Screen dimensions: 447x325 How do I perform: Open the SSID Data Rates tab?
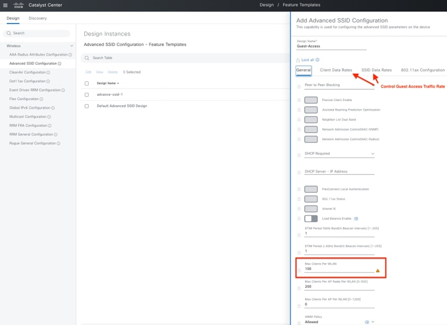coord(377,70)
